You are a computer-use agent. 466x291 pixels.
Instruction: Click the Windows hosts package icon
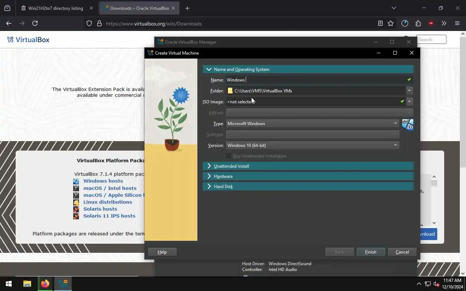tap(76, 181)
